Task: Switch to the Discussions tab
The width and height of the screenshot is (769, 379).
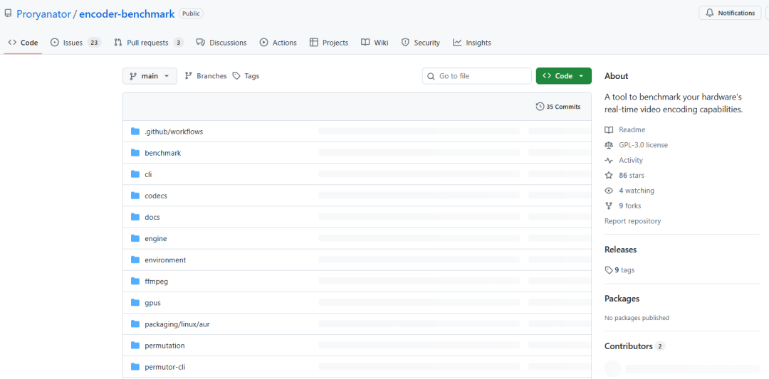Action: tap(221, 43)
